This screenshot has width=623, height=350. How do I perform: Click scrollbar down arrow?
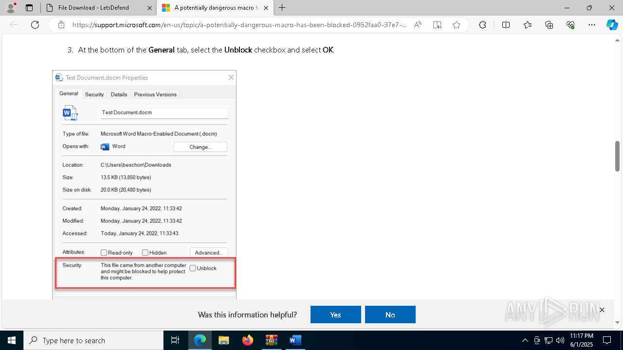click(618, 322)
